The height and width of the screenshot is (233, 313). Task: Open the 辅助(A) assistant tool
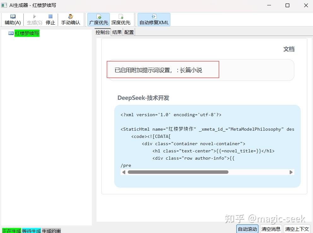[x=12, y=20]
